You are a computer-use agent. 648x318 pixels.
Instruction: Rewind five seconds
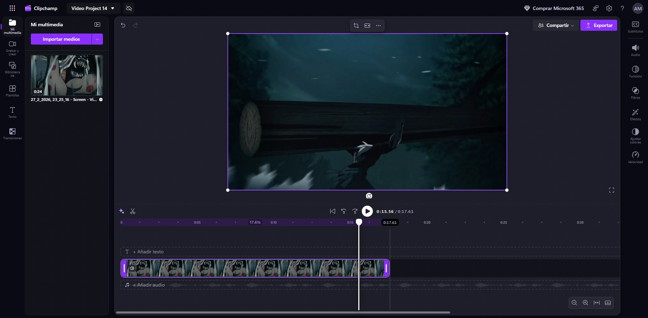click(x=344, y=211)
